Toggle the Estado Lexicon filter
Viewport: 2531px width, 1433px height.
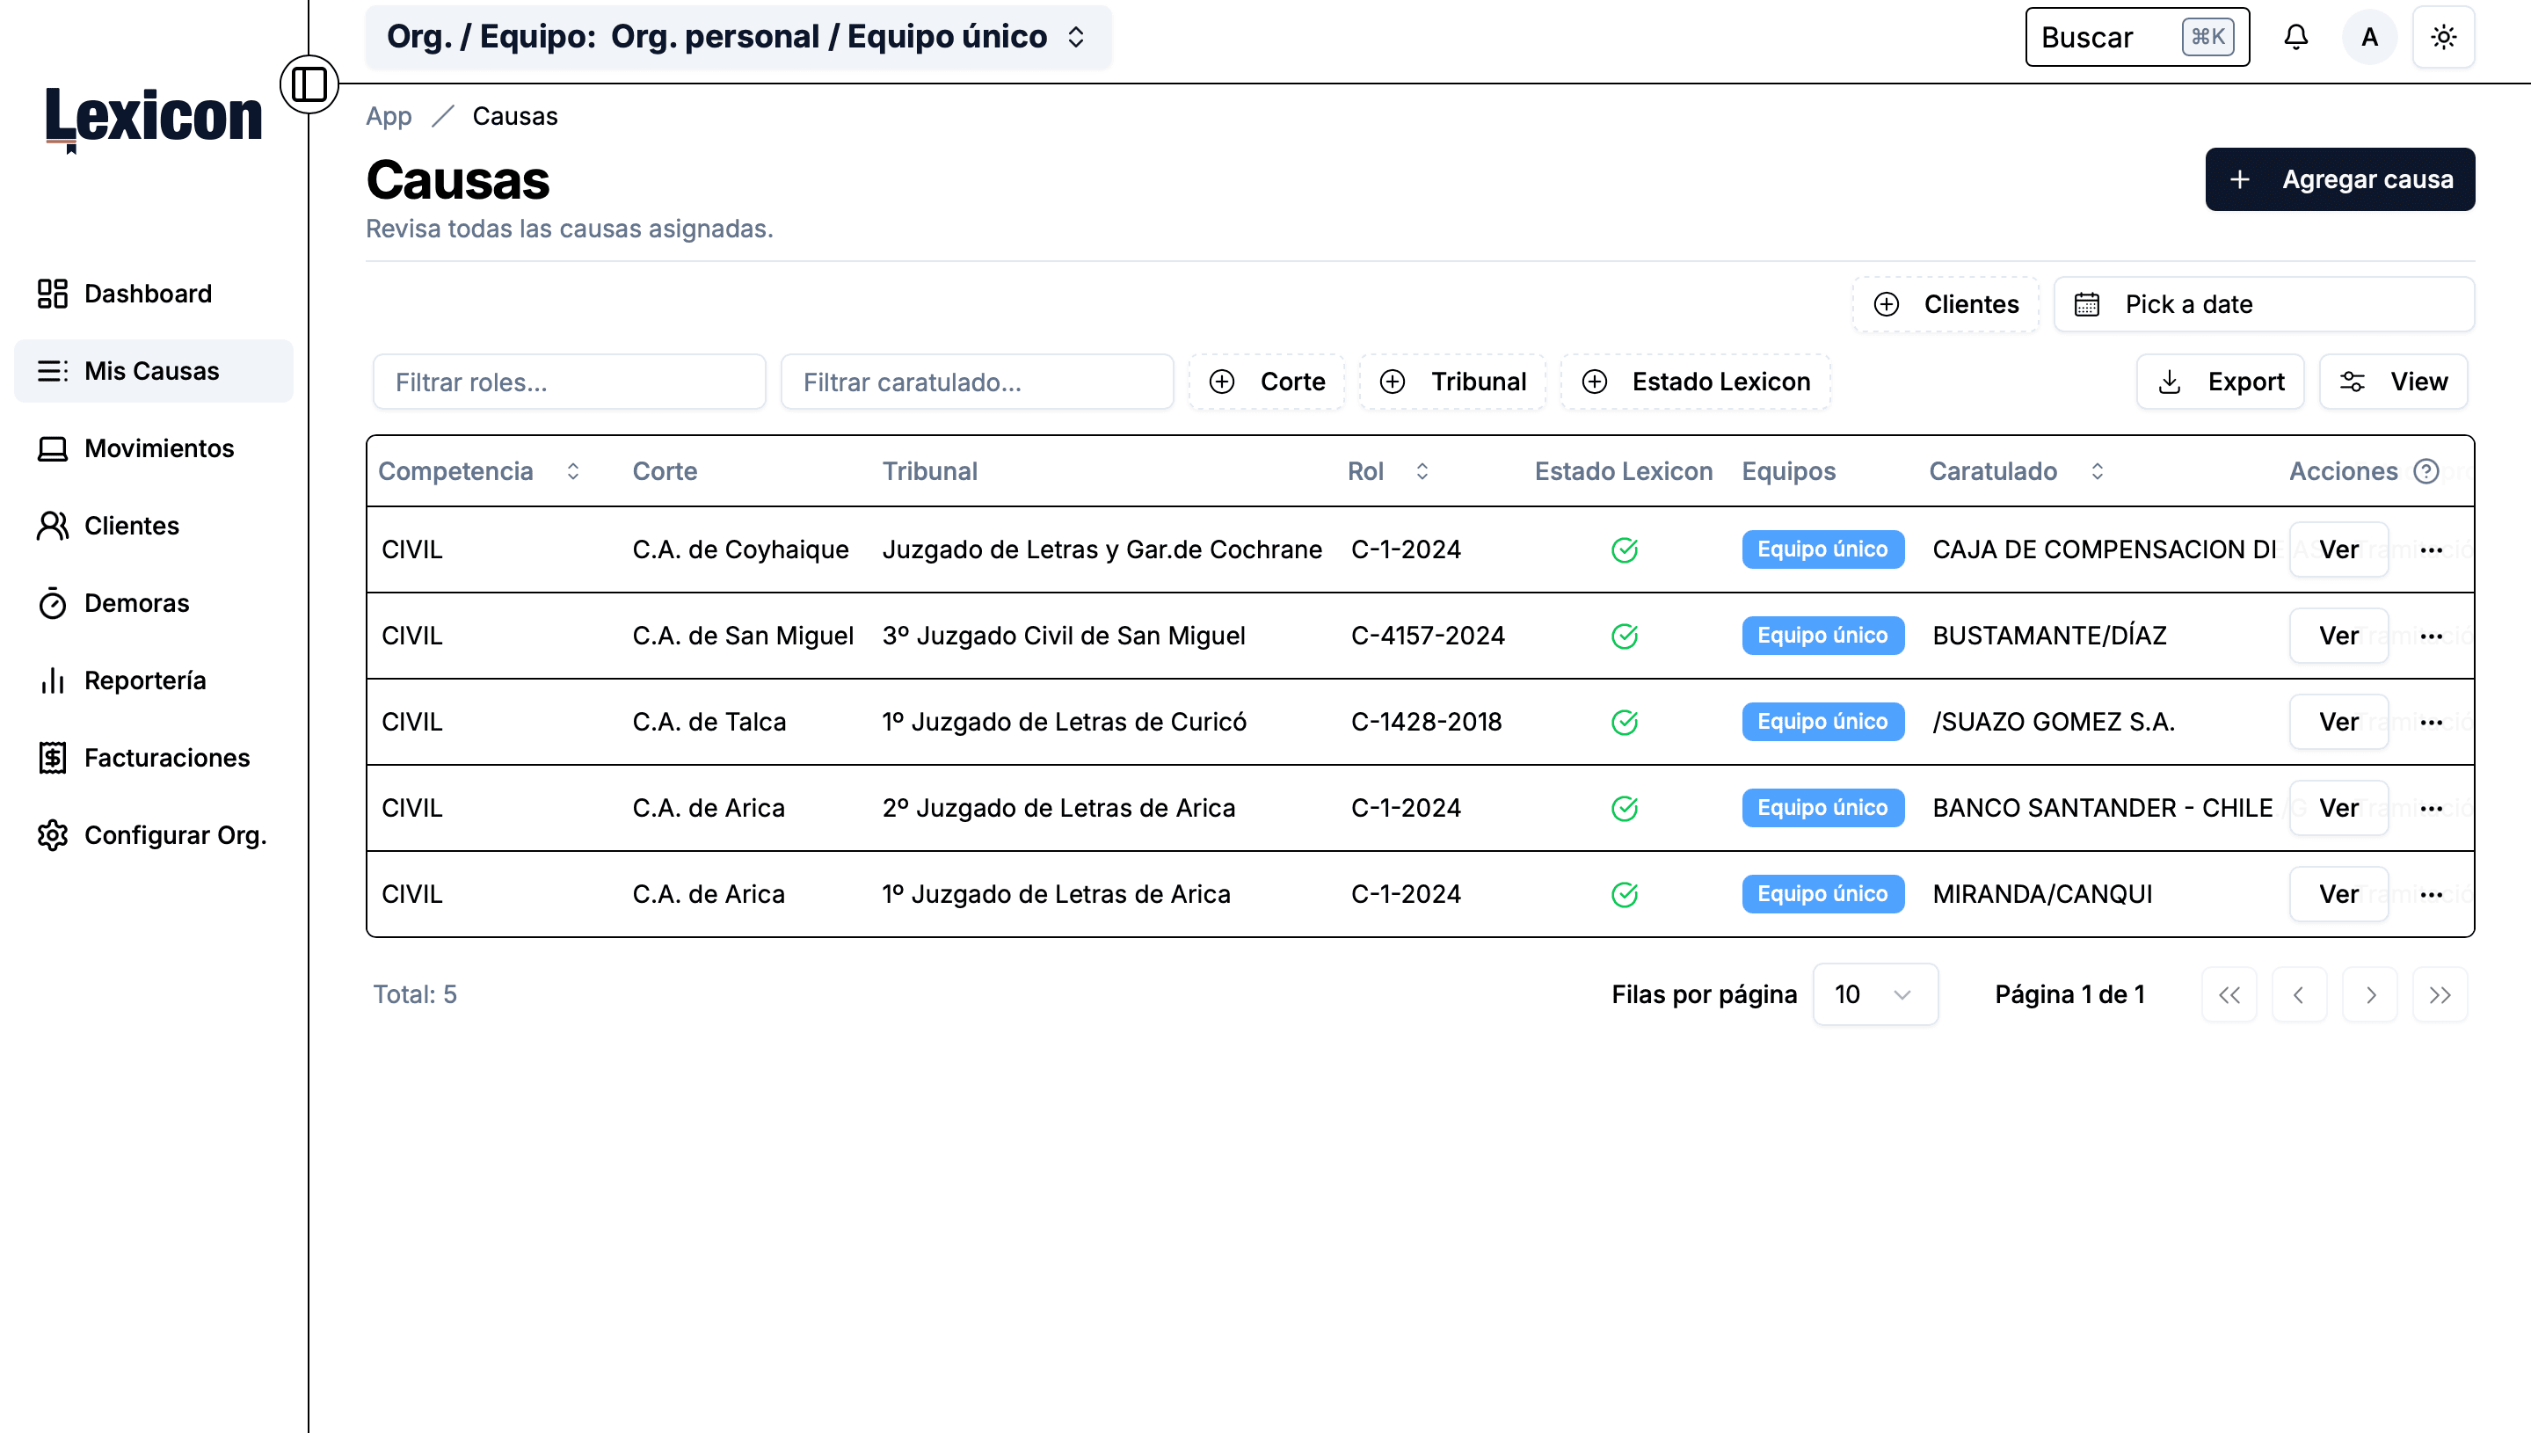1697,381
